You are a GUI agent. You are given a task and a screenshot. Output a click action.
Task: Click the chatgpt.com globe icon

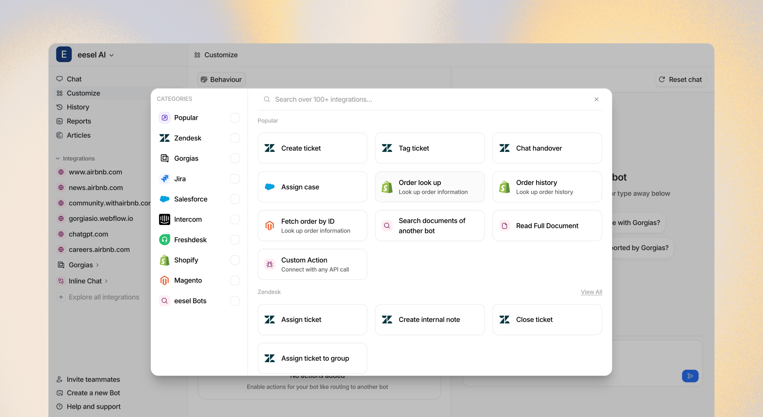(61, 234)
